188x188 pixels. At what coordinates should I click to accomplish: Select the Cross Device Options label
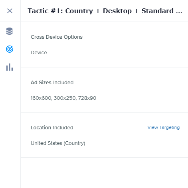point(57,37)
